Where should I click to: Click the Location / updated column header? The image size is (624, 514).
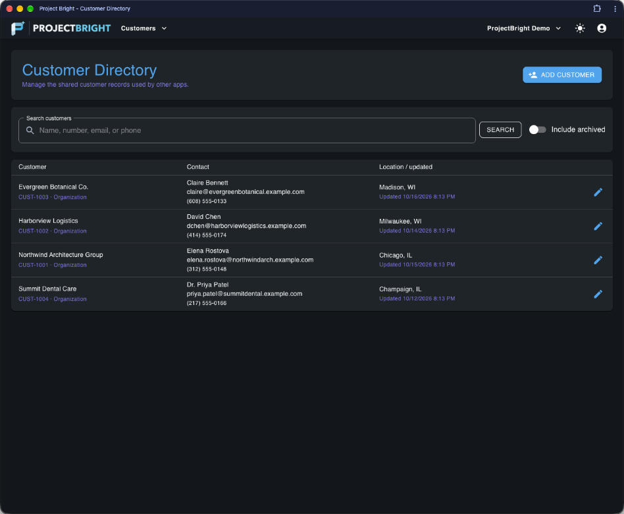point(405,167)
